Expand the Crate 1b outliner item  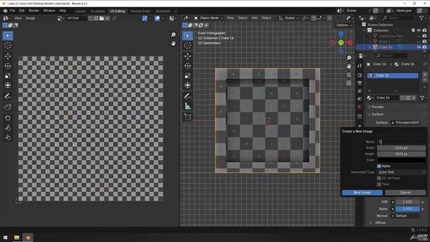point(370,47)
